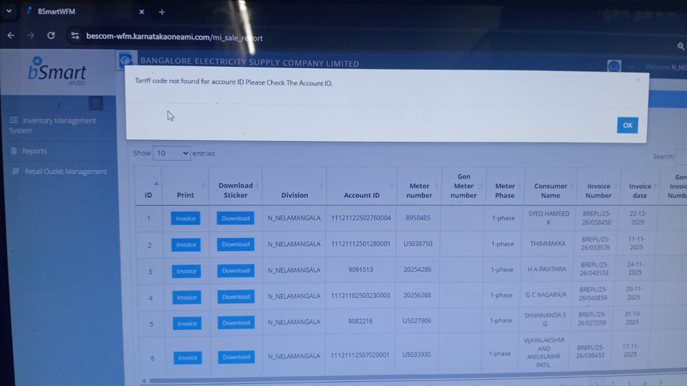Download sticker for meter 20254286
Screen dimensions: 687x386
pos(236,271)
